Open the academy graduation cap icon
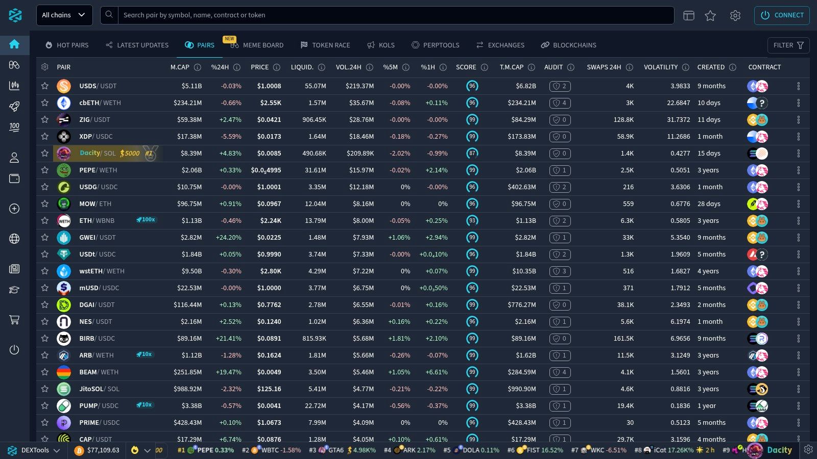 (x=14, y=290)
